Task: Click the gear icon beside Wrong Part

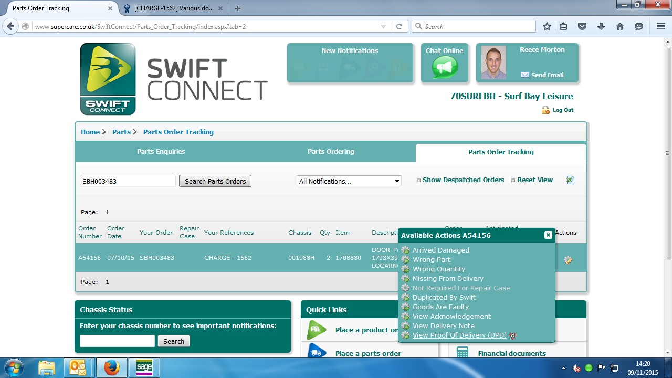Action: coord(405,259)
